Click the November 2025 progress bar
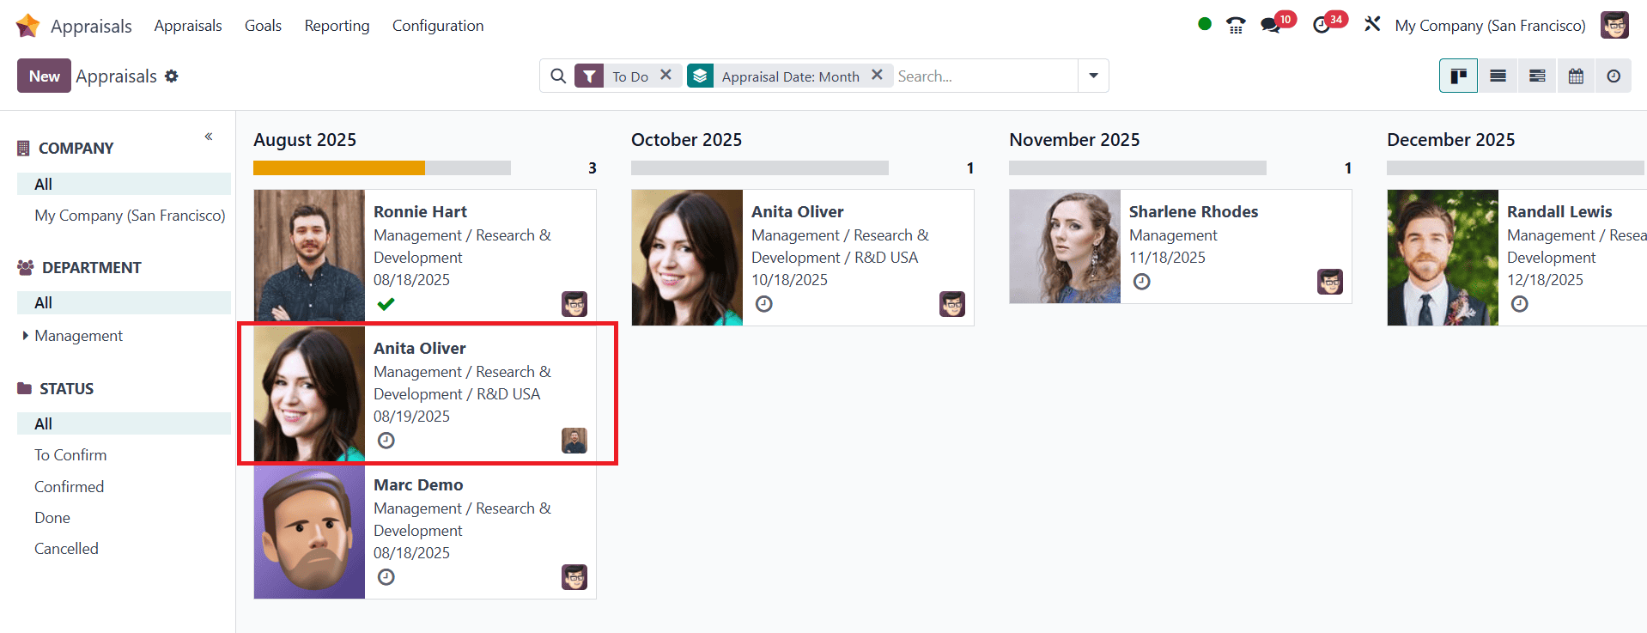The width and height of the screenshot is (1647, 633). 1138,168
